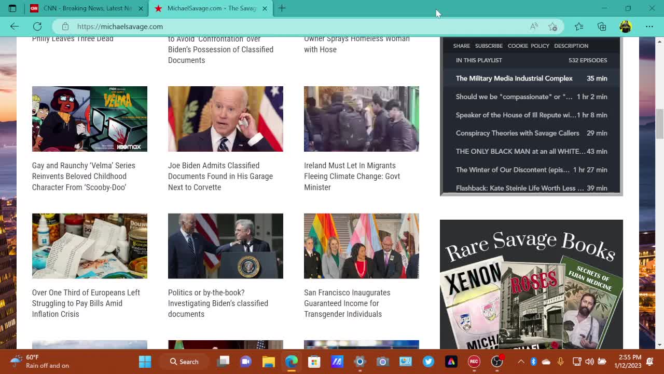Image resolution: width=664 pixels, height=374 pixels.
Task: Play 'The Military Media Industrial Complex' episode
Action: (531, 78)
